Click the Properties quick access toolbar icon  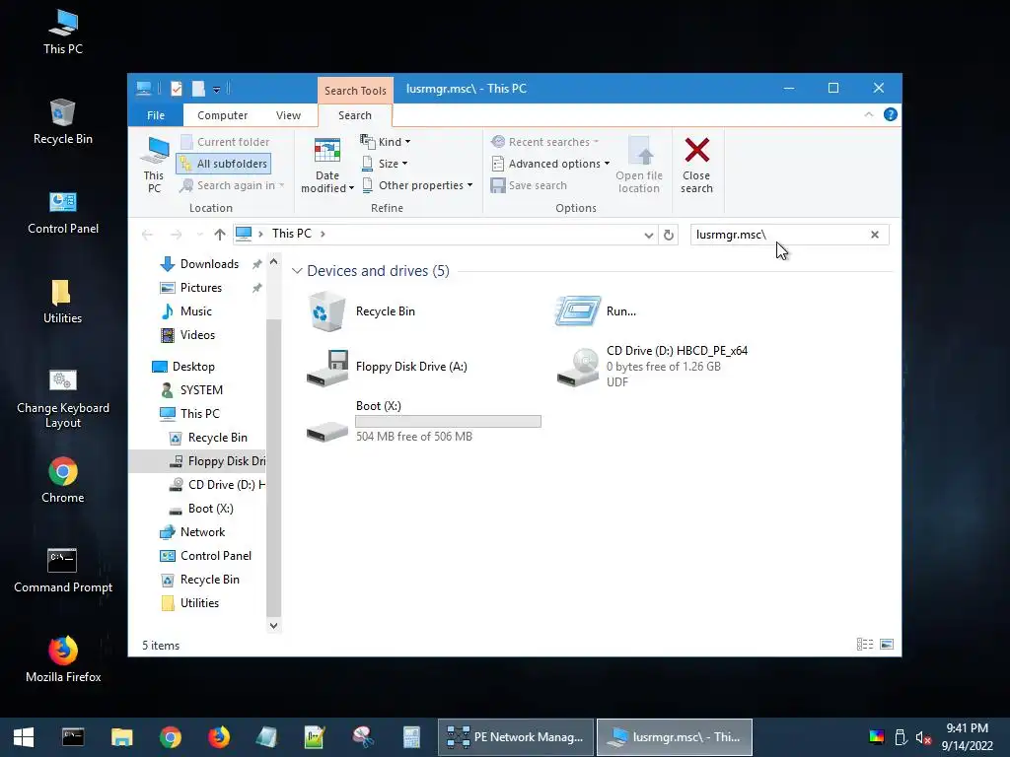[x=177, y=89]
